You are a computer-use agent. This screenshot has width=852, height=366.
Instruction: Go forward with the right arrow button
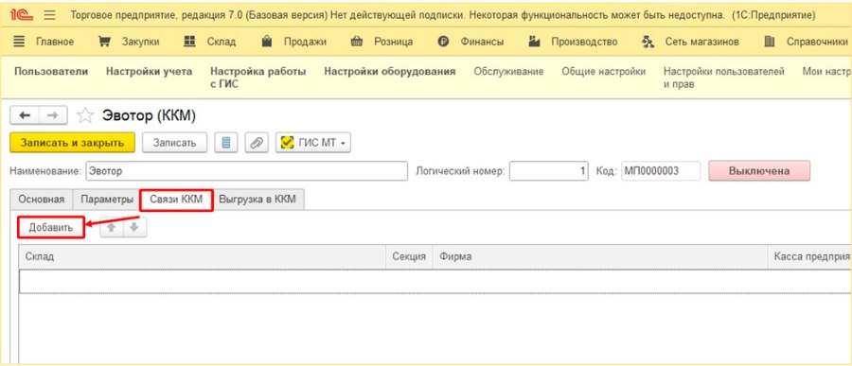click(x=53, y=115)
